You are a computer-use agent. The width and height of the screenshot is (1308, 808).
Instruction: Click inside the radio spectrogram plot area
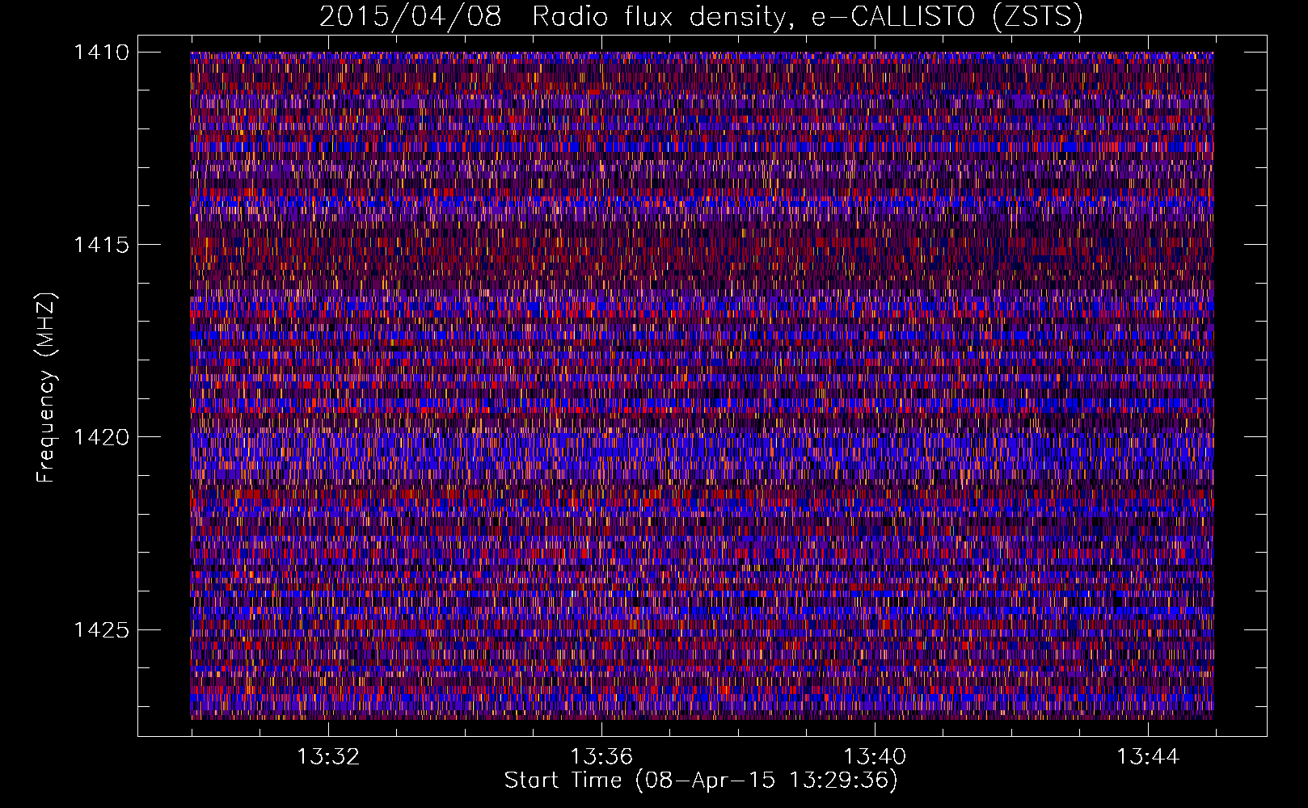pyautogui.click(x=702, y=385)
